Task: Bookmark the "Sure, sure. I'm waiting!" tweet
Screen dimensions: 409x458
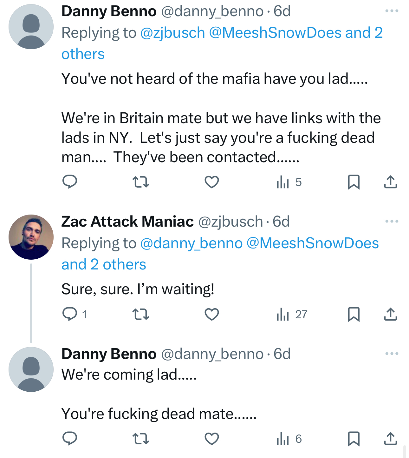Action: (354, 314)
